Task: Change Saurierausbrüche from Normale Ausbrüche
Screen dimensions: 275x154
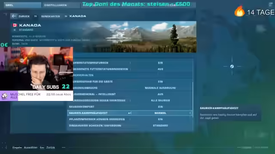Action: [x=160, y=88]
